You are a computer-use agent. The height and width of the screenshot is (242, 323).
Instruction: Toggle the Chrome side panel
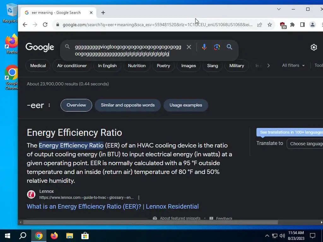pyautogui.click(x=302, y=25)
